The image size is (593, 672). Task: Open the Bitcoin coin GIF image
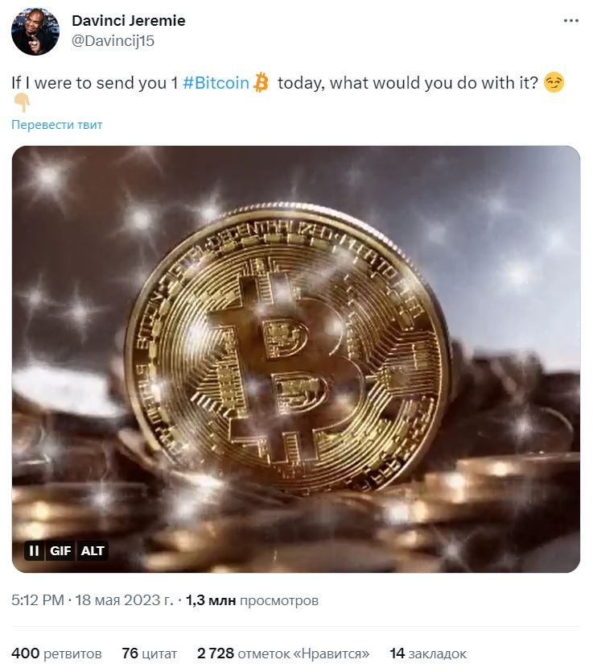(296, 359)
